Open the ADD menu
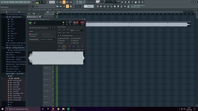This screenshot has width=198, height=111. (7, 2)
